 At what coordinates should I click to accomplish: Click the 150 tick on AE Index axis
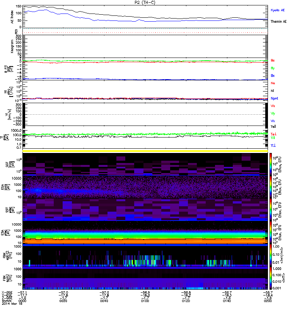tap(18, 6)
